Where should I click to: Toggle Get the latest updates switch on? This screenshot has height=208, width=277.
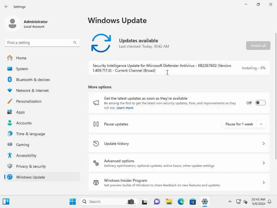(x=260, y=103)
